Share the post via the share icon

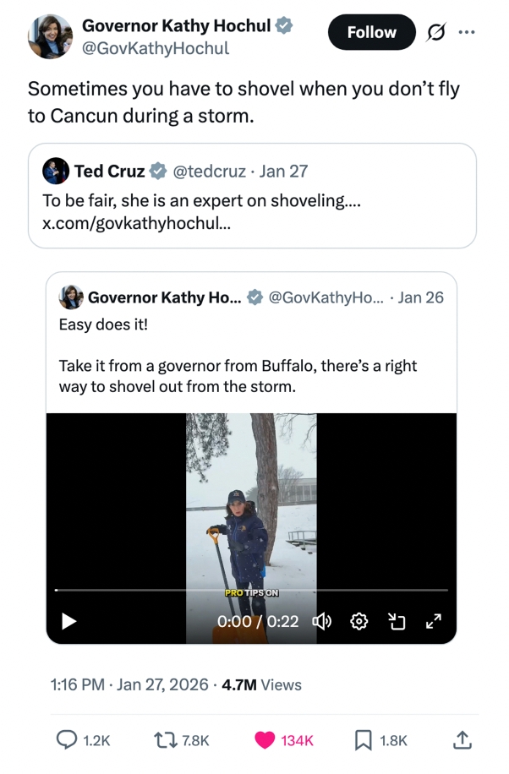(462, 740)
